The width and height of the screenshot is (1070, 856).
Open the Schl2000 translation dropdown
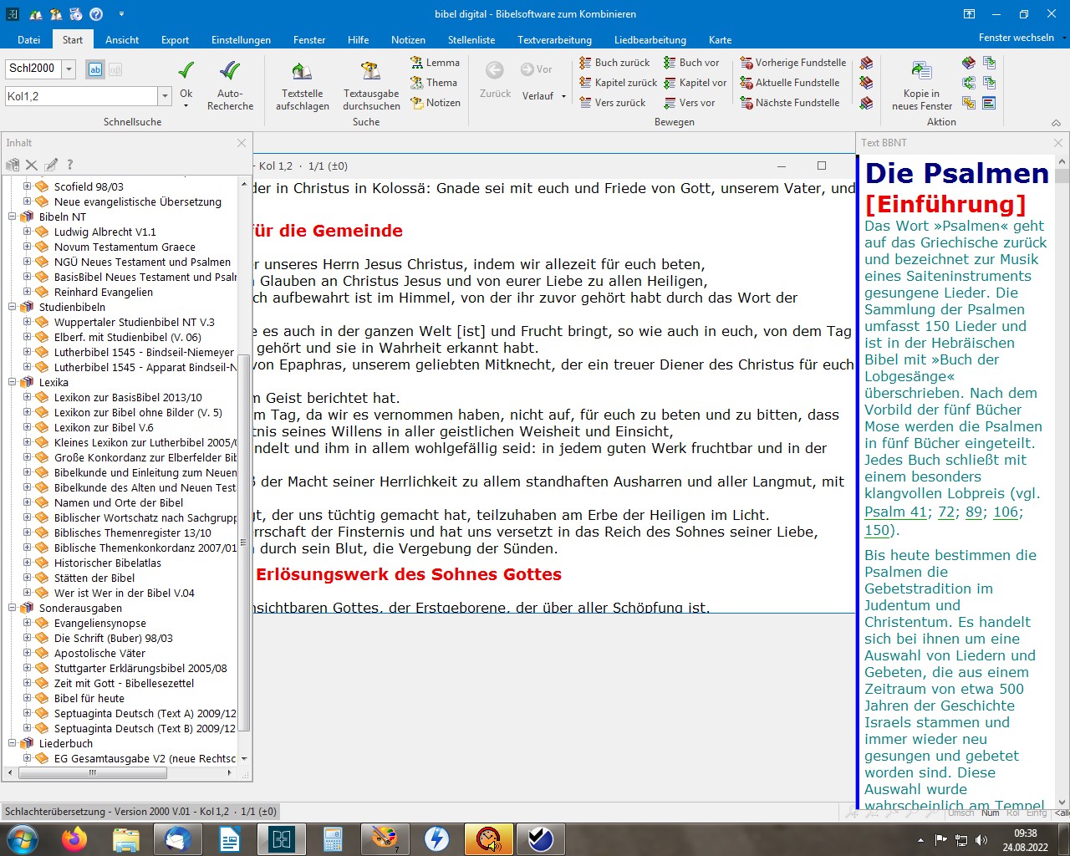click(69, 69)
